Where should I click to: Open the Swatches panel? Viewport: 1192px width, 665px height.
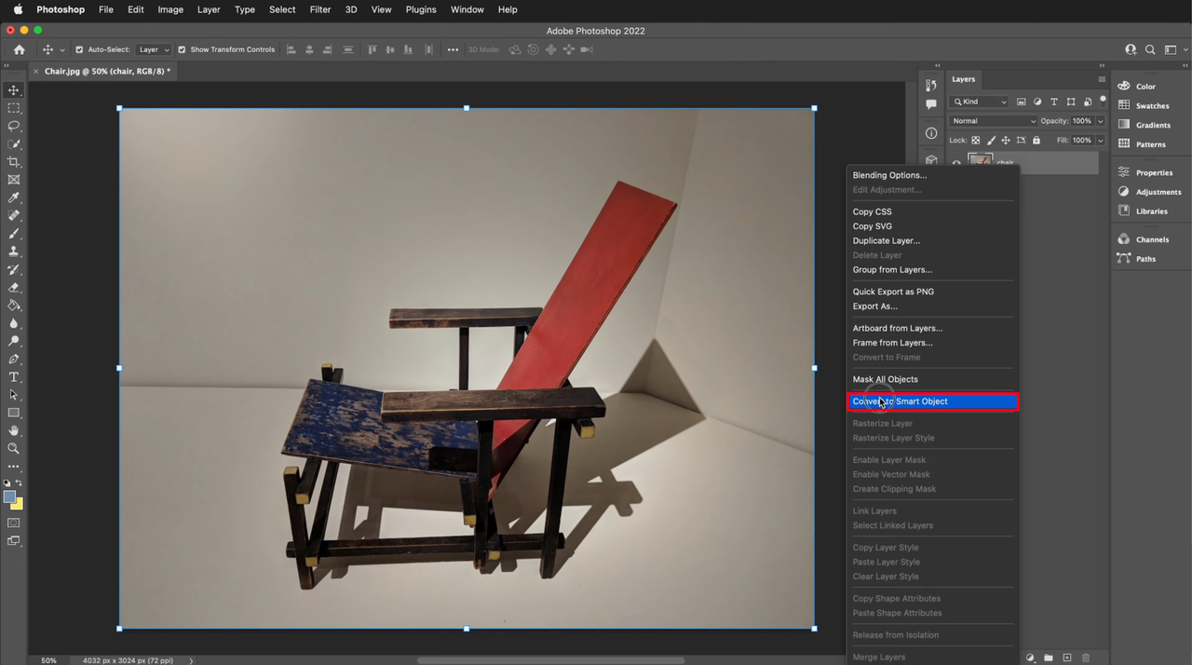click(x=1145, y=106)
